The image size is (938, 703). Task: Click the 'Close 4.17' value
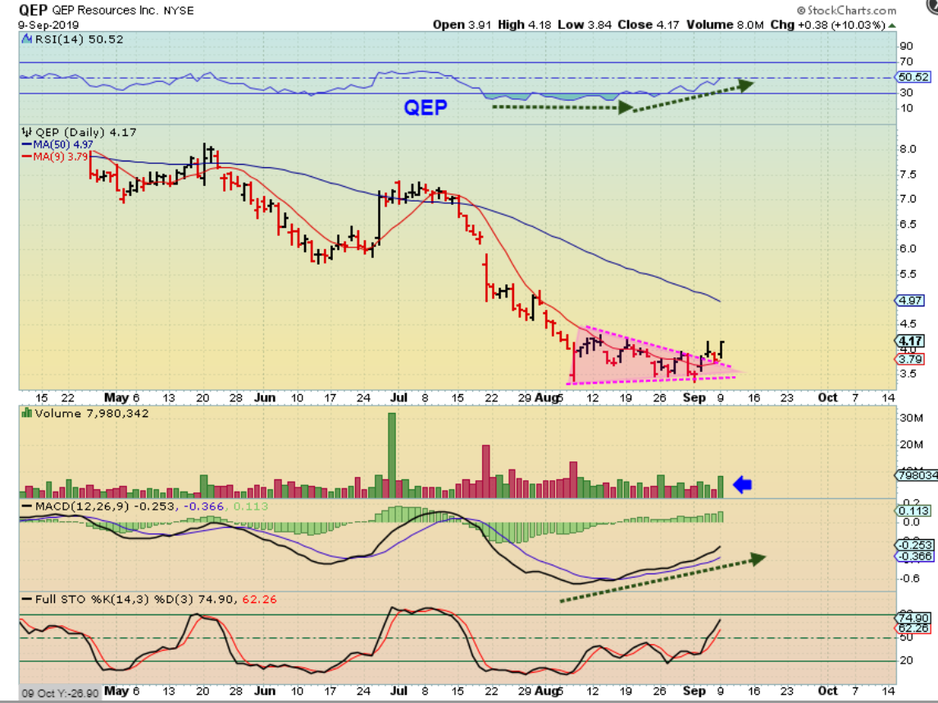649,25
